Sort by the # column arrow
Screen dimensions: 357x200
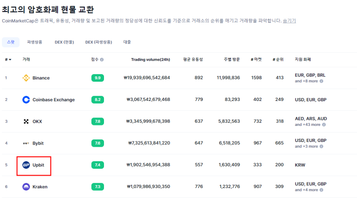(x=10, y=60)
